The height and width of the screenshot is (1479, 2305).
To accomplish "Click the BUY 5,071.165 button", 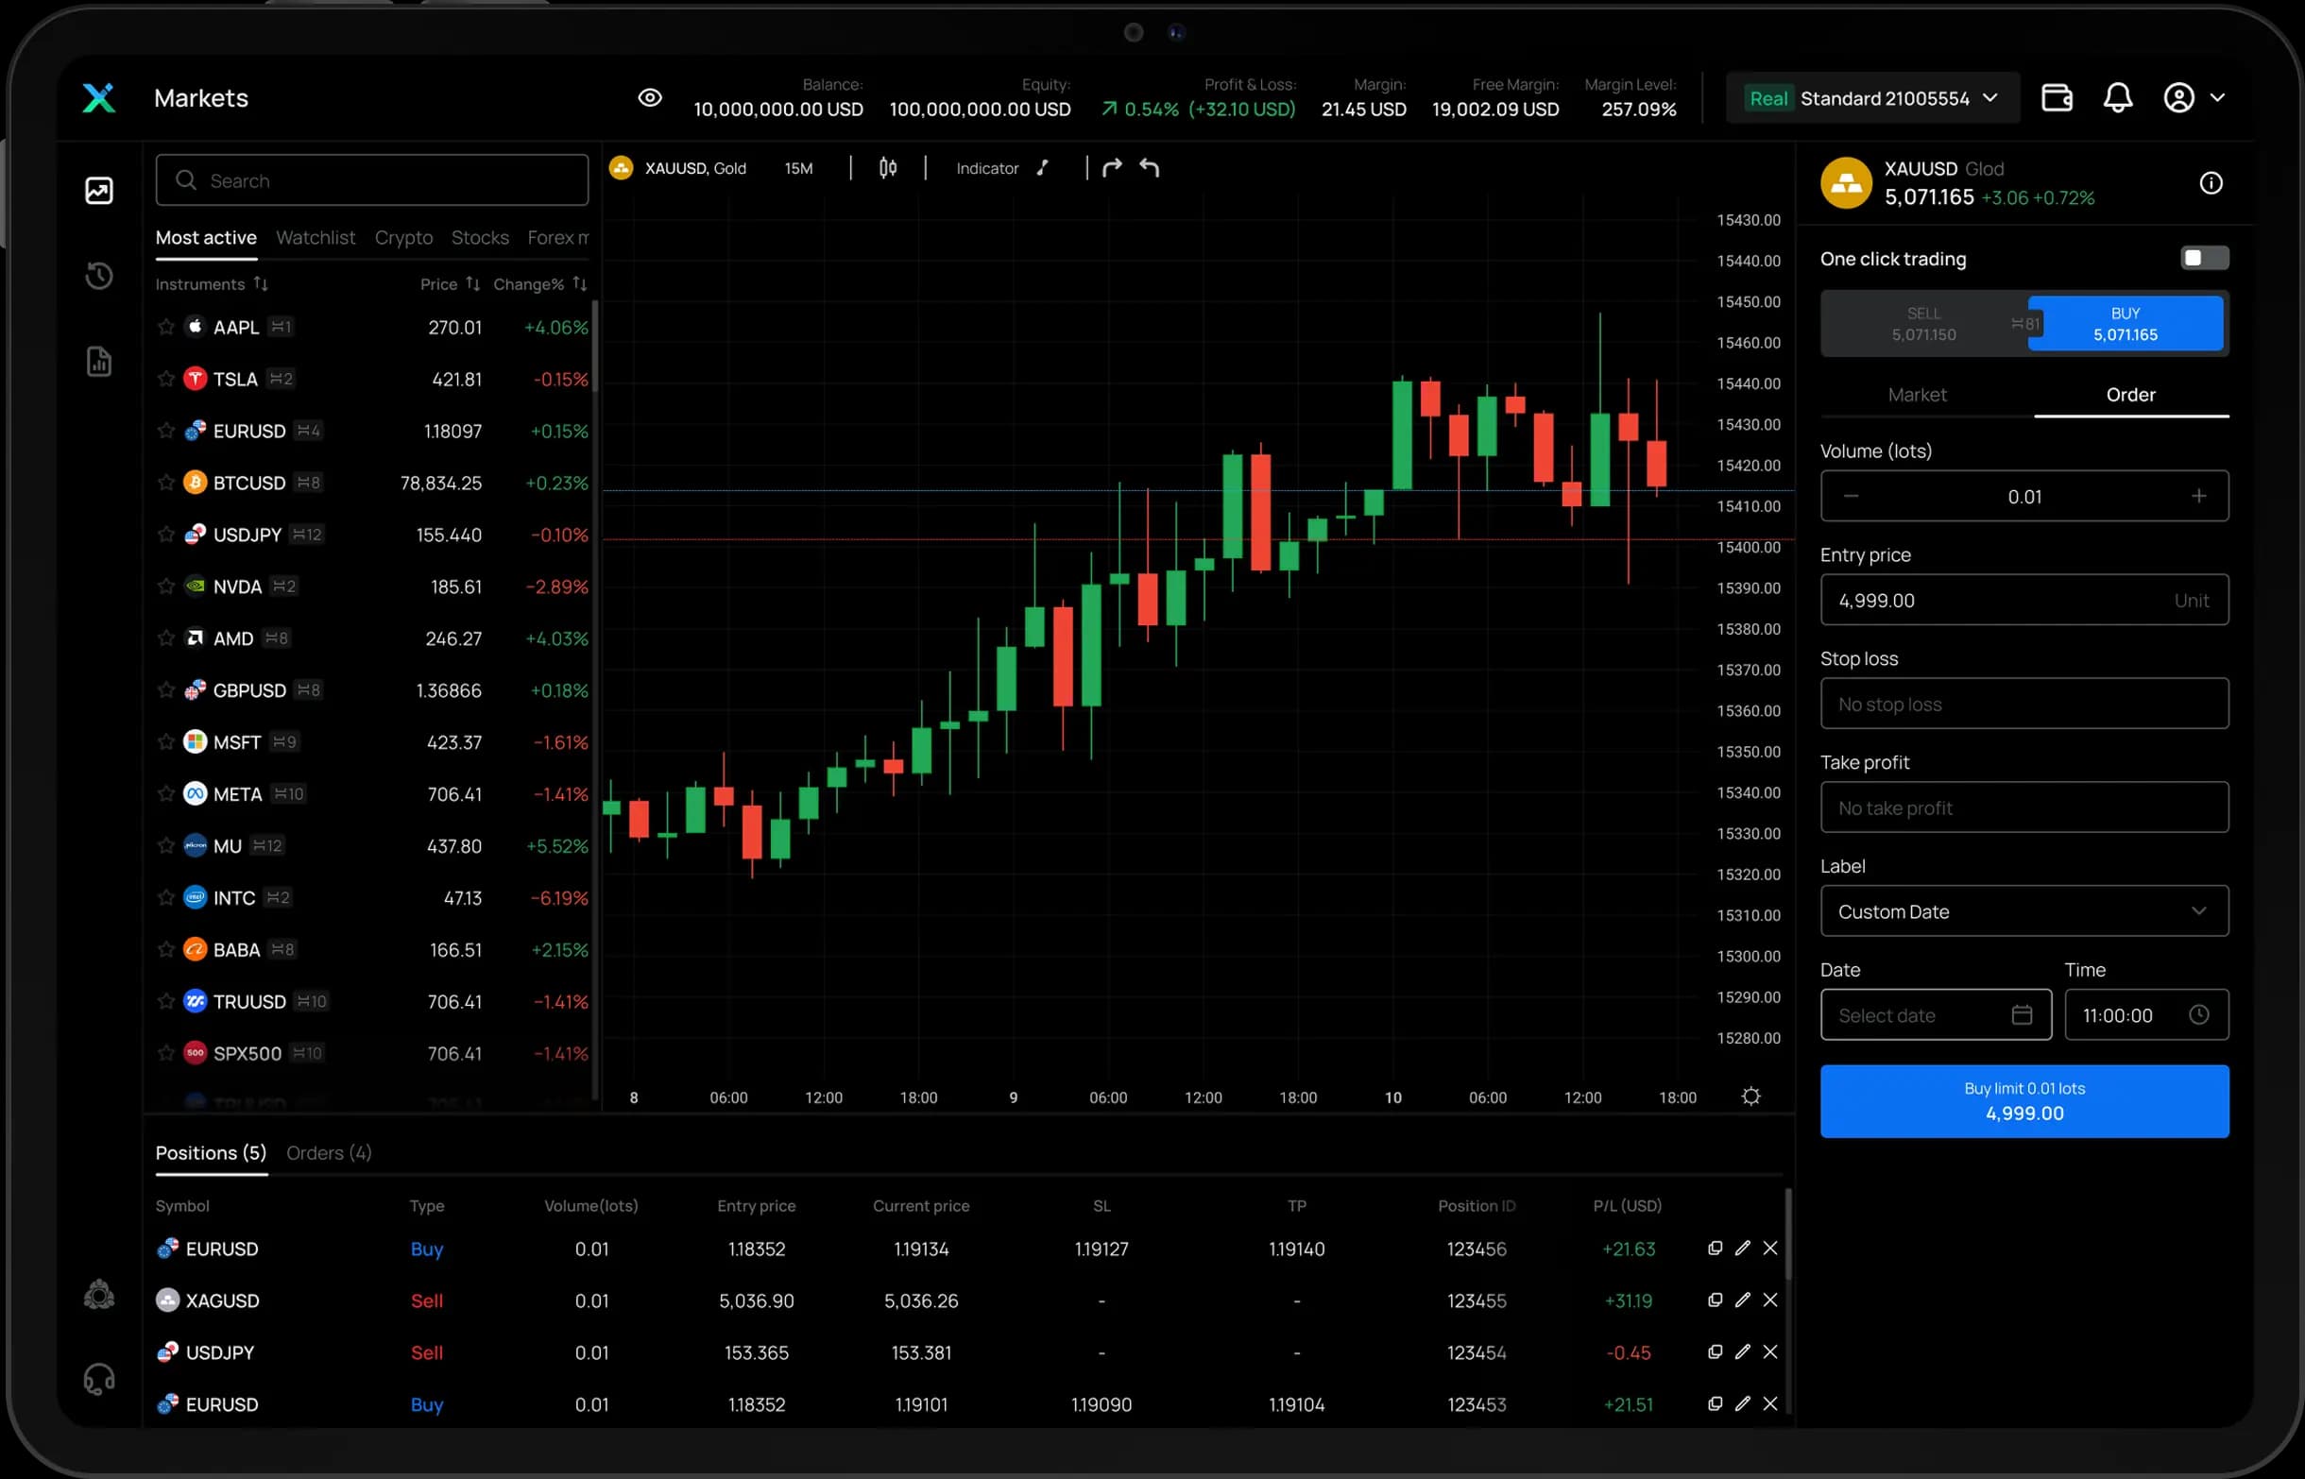I will (x=2126, y=324).
